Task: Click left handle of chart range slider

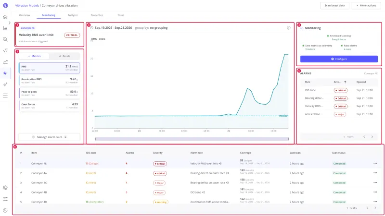Action: (x=95, y=139)
